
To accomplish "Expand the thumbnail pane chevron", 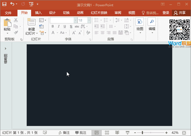I will click(5, 48).
